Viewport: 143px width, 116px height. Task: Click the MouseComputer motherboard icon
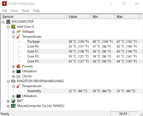point(13,106)
